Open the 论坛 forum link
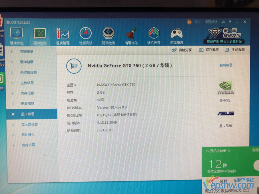The image size is (259, 194). pyautogui.click(x=198, y=22)
